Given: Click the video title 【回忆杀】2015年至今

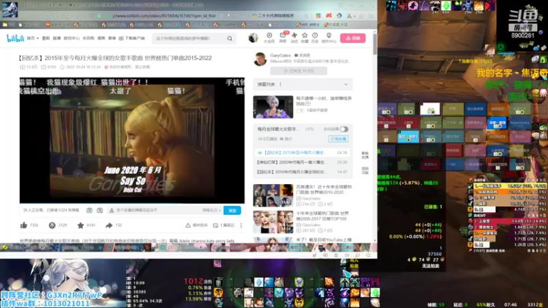Looking at the screenshot, I should click(x=115, y=58).
